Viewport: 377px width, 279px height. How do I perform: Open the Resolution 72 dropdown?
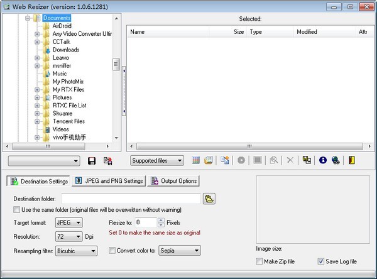pos(69,237)
